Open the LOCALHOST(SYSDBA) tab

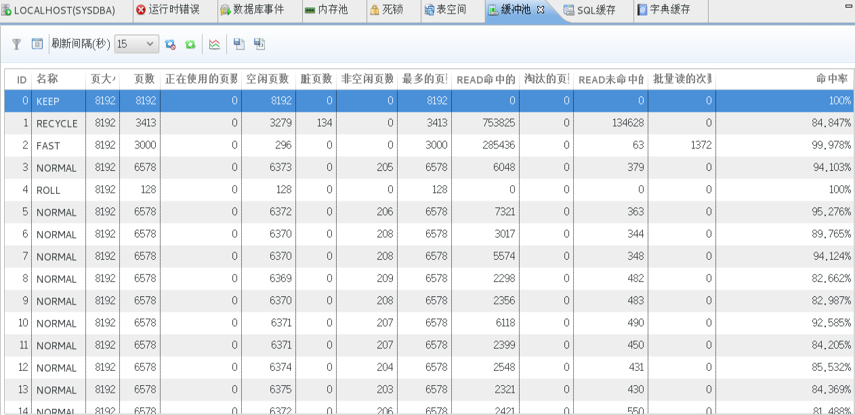61,10
